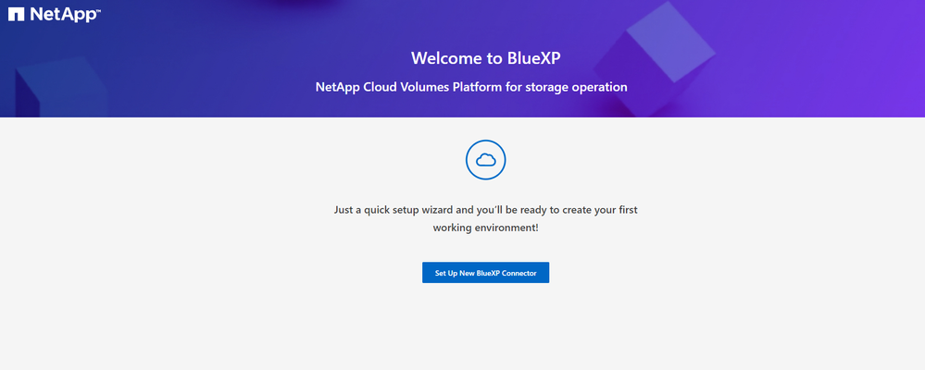This screenshot has height=370, width=925.
Task: Click the trademark symbol beside NetApp
Action: [x=97, y=11]
